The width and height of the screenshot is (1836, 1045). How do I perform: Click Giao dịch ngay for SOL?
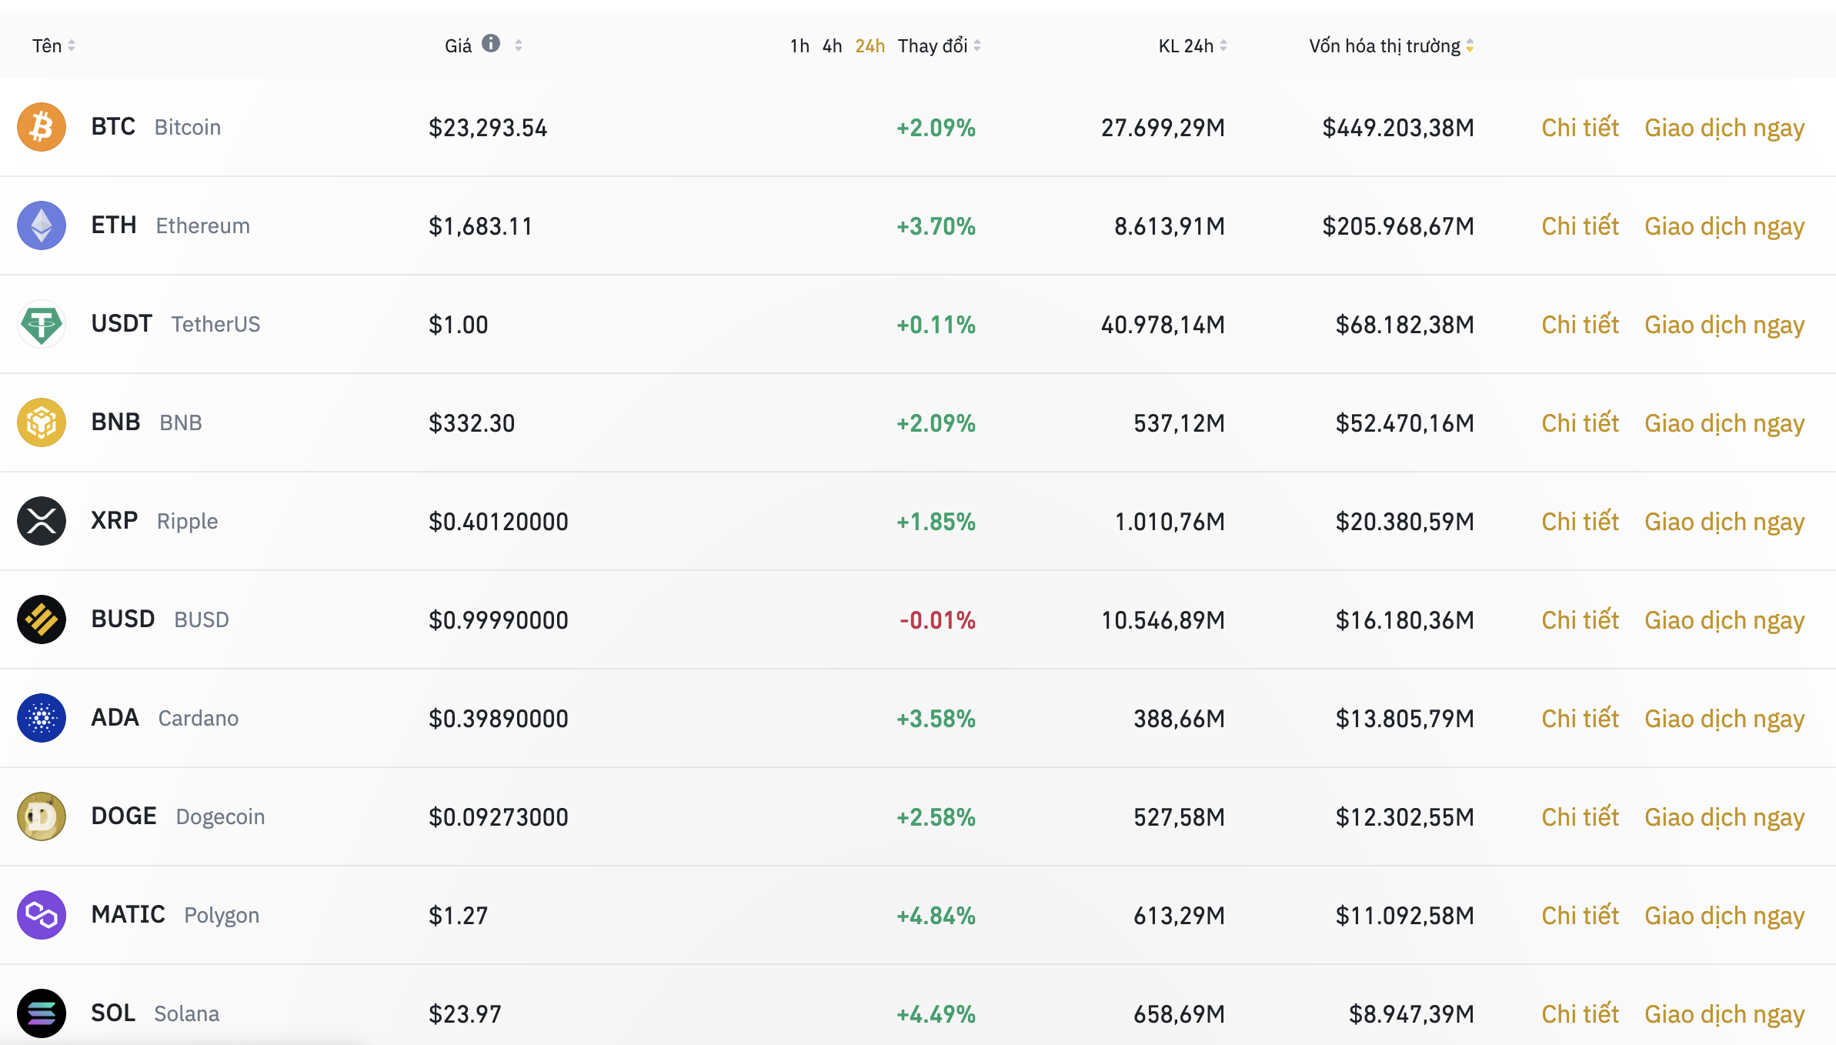[1724, 1014]
